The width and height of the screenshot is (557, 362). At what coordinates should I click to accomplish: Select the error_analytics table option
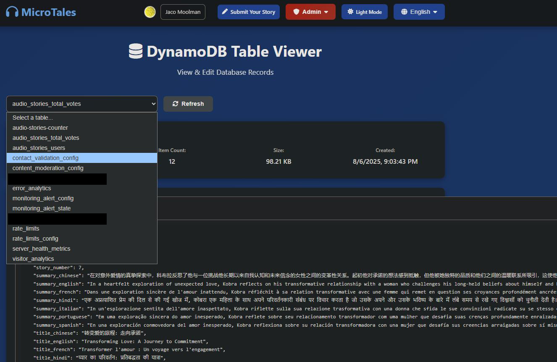[x=32, y=188]
